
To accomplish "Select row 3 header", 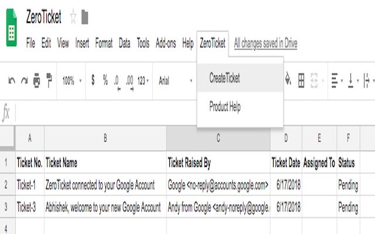I will (8, 207).
